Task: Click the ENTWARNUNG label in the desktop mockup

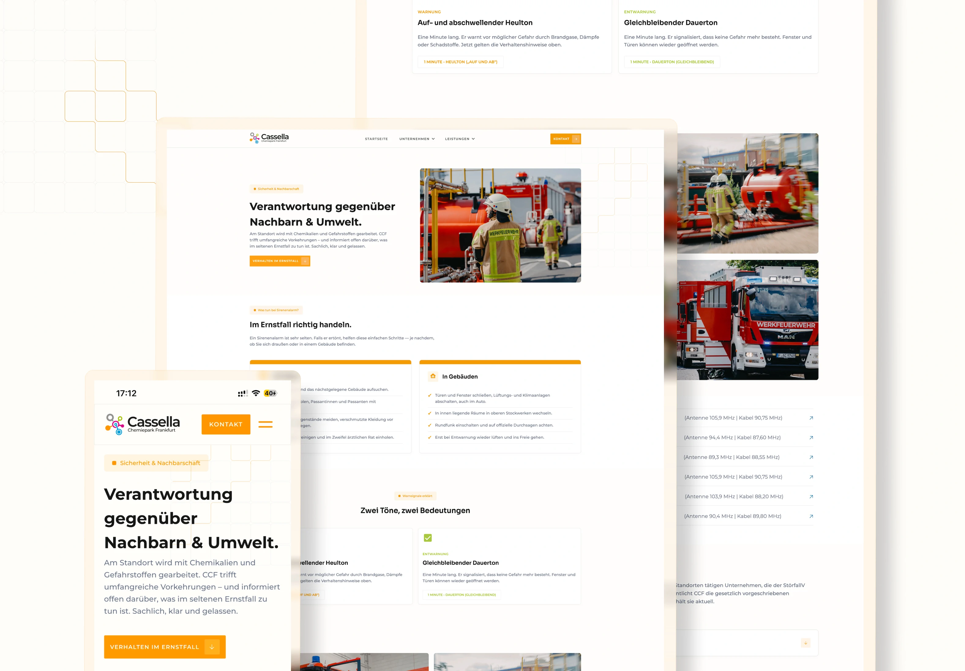Action: coord(436,554)
